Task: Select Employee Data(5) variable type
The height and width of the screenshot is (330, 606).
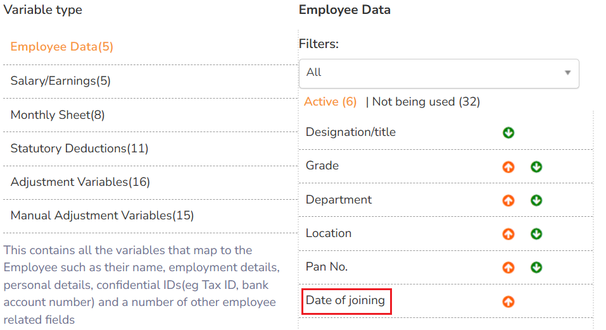Action: [62, 47]
